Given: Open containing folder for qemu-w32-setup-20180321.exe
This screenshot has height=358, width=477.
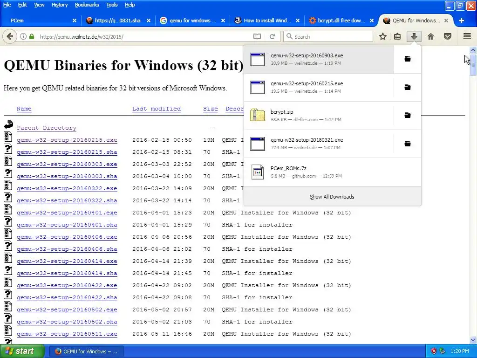Looking at the screenshot, I should 407,144.
